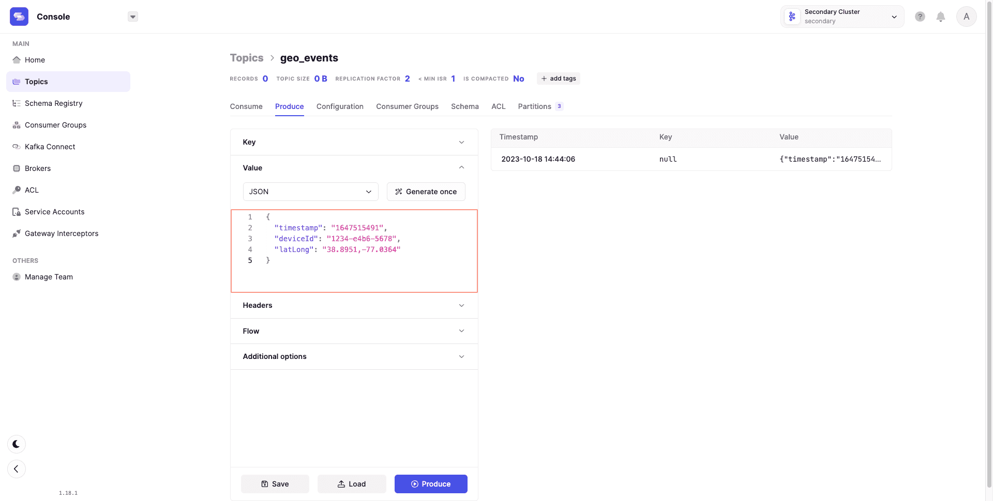Open Gateway Interceptors in the sidebar

point(61,233)
